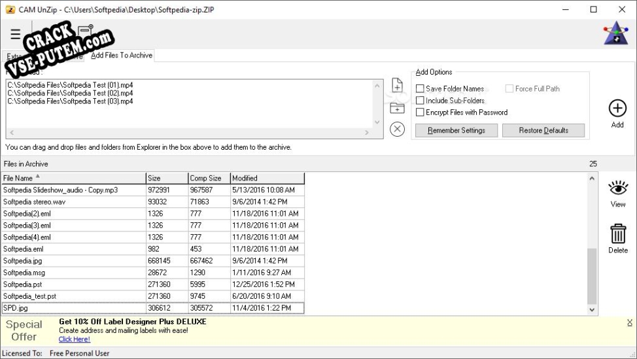This screenshot has width=637, height=359.
Task: Maximize the CAM UnZip window
Action: [x=594, y=9]
